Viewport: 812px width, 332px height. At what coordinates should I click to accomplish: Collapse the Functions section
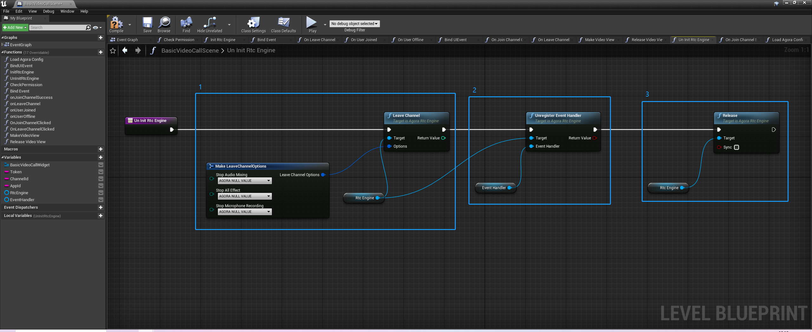click(3, 52)
